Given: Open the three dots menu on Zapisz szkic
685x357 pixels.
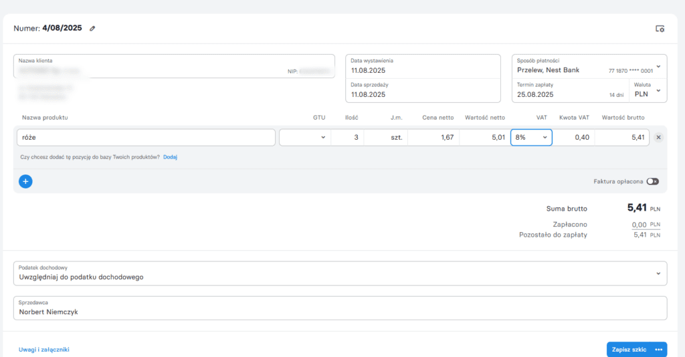Looking at the screenshot, I should [659, 350].
